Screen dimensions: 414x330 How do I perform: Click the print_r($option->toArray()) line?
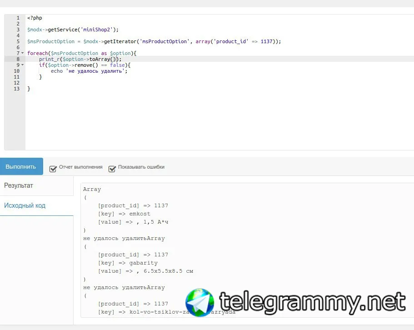pyautogui.click(x=80, y=59)
